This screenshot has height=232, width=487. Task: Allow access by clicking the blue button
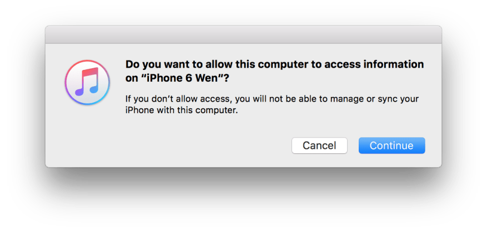[x=391, y=145]
